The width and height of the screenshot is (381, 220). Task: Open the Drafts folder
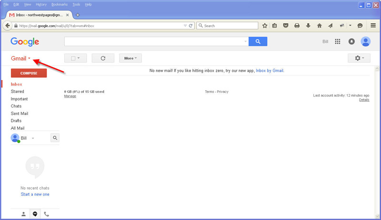[16, 121]
